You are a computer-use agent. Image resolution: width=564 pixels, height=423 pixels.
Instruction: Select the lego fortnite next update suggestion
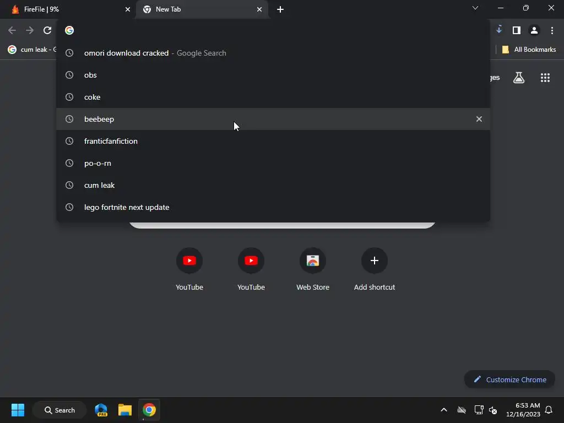[x=273, y=207]
